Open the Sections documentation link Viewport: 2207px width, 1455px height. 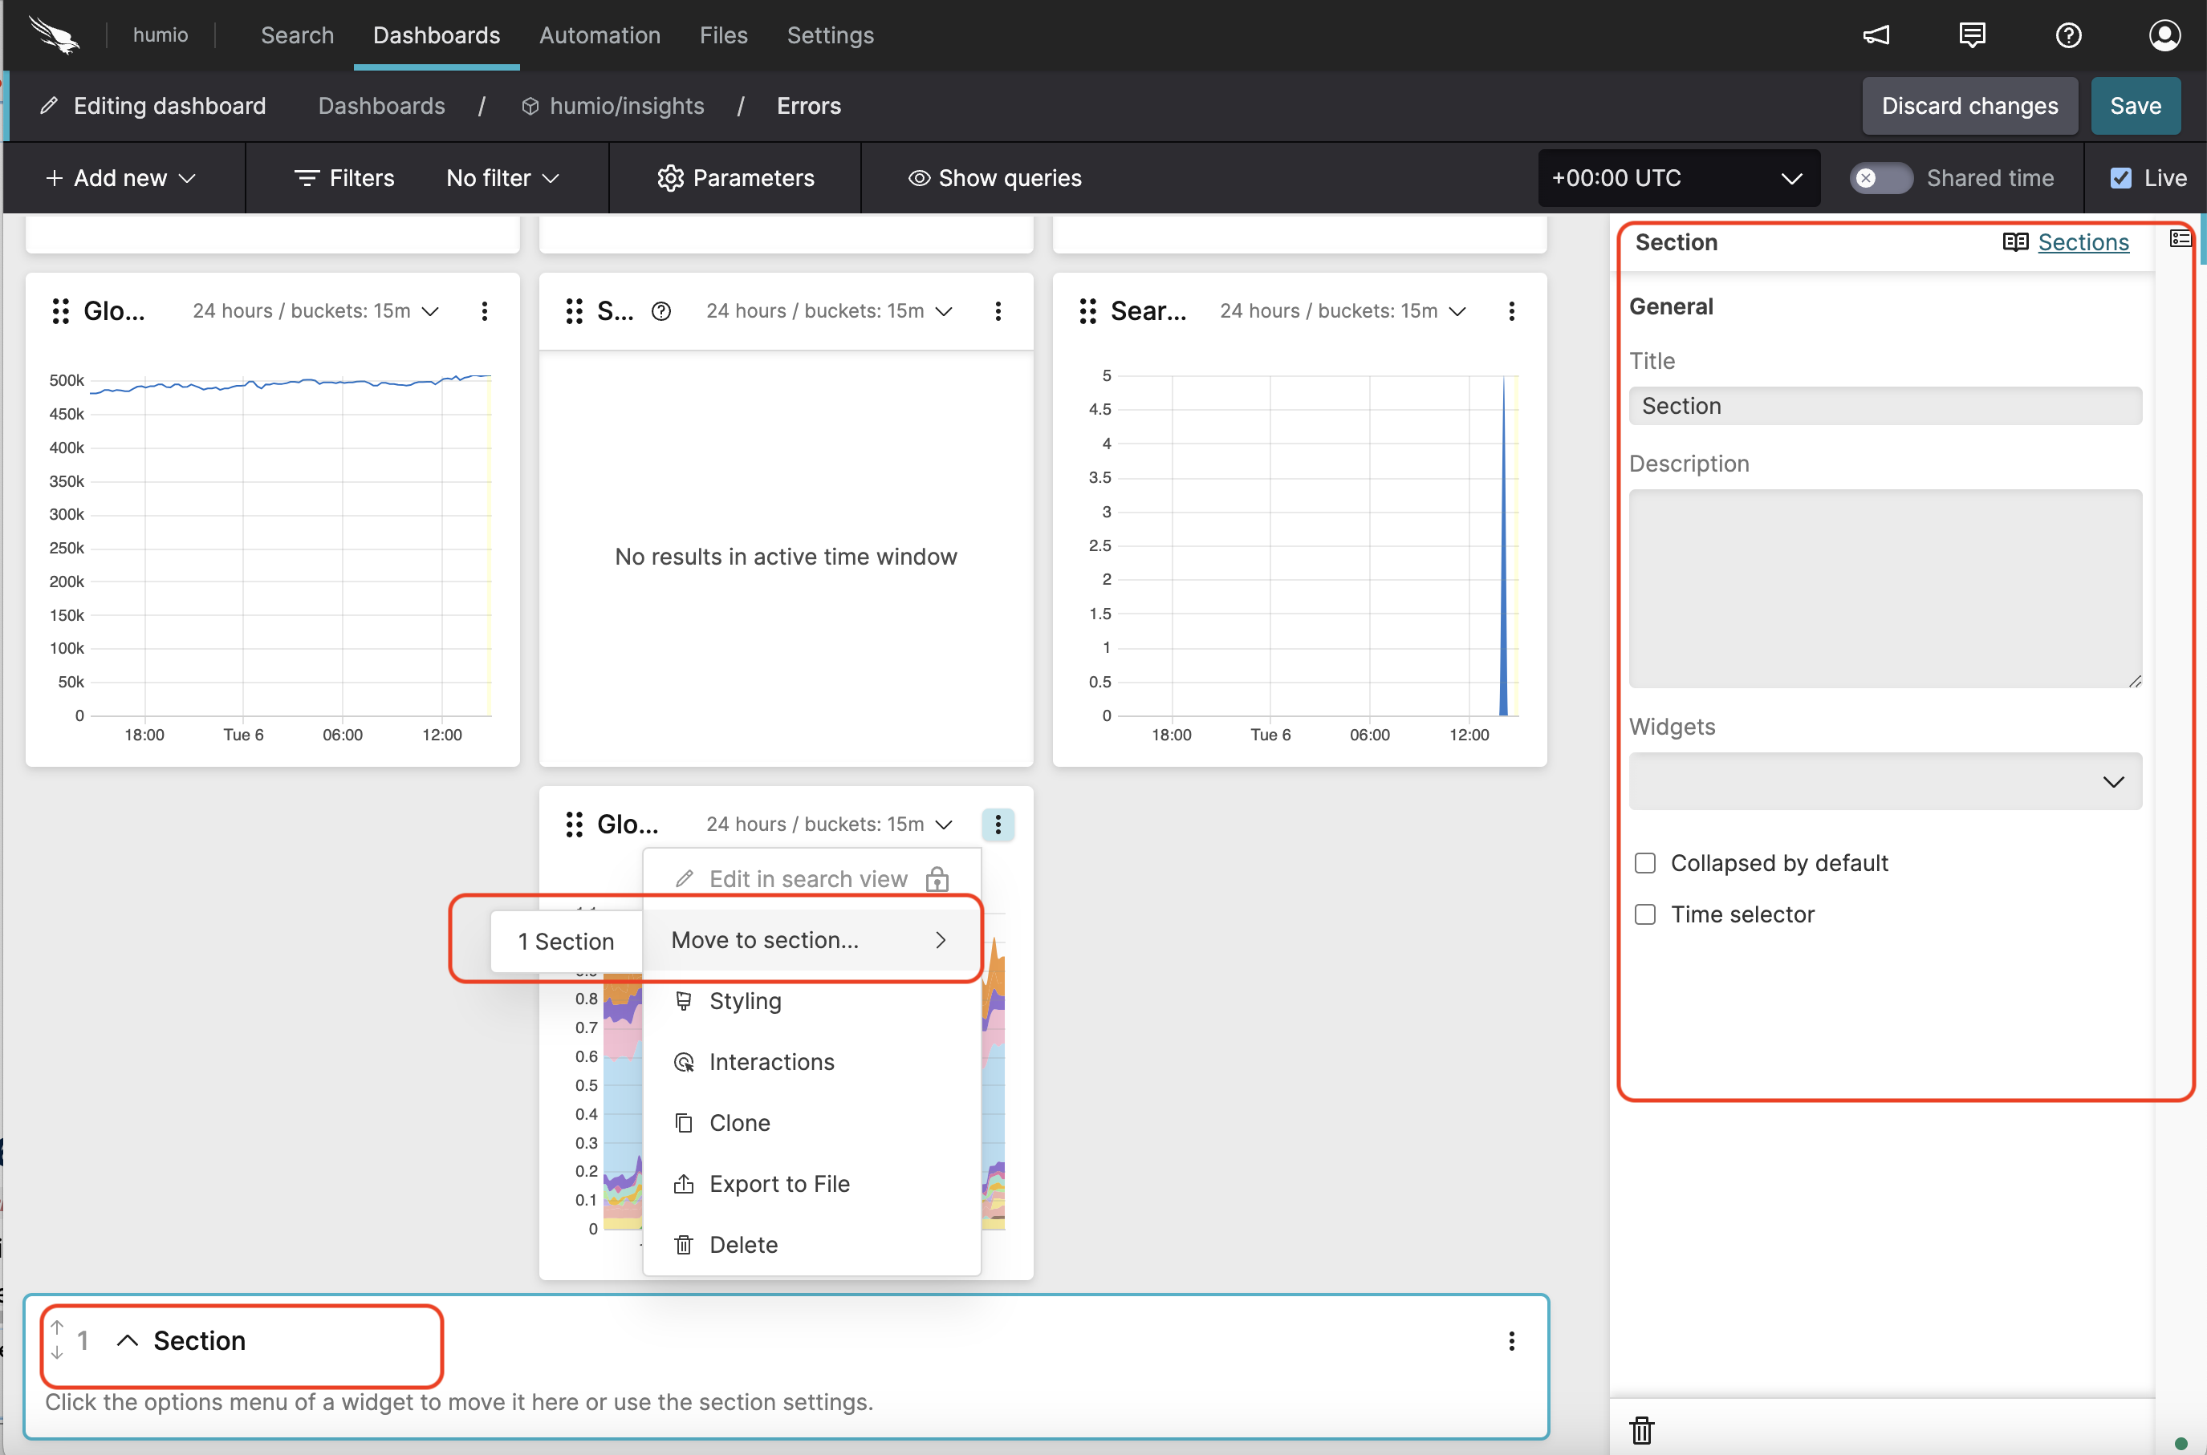tap(2083, 242)
